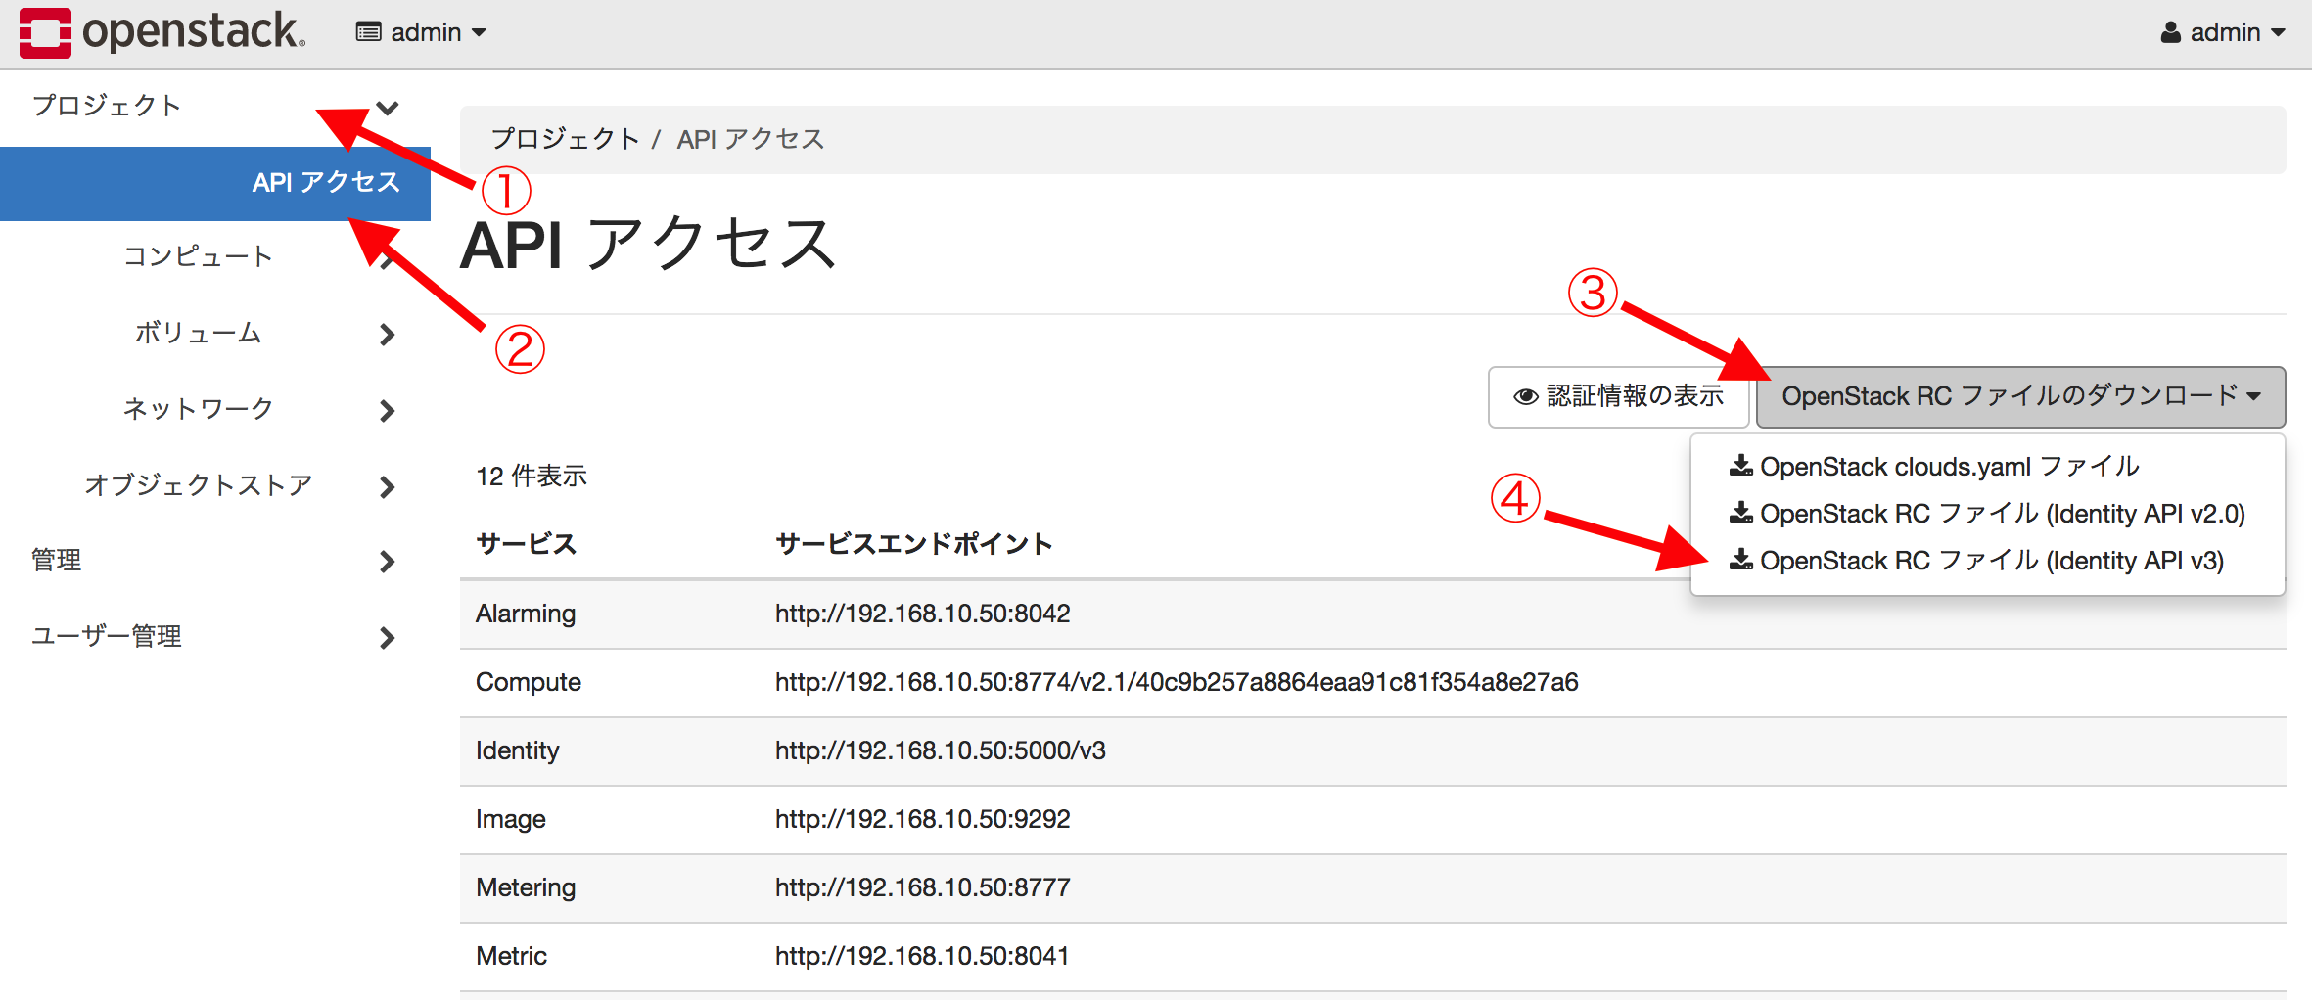
Task: Click the user icon in top right
Action: tap(2170, 32)
